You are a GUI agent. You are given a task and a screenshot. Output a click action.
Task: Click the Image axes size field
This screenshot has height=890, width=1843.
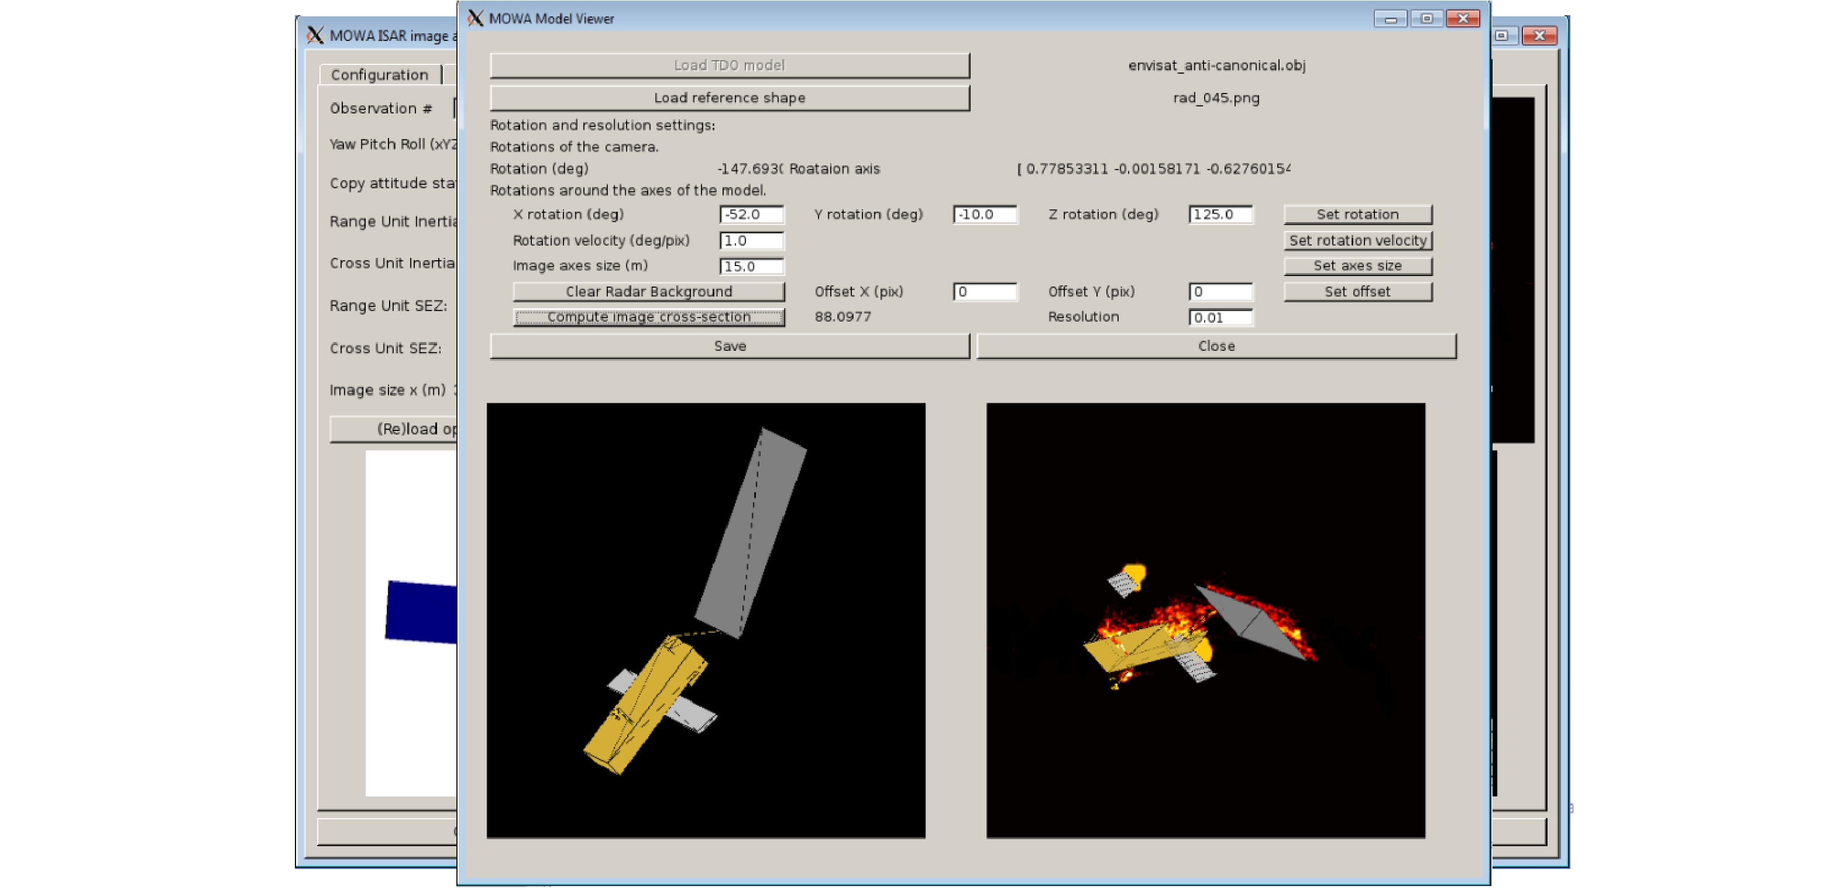[x=751, y=267]
